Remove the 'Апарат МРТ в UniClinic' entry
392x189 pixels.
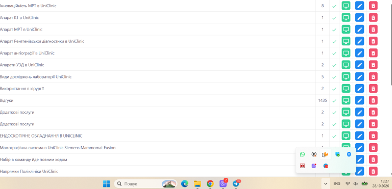point(373,30)
